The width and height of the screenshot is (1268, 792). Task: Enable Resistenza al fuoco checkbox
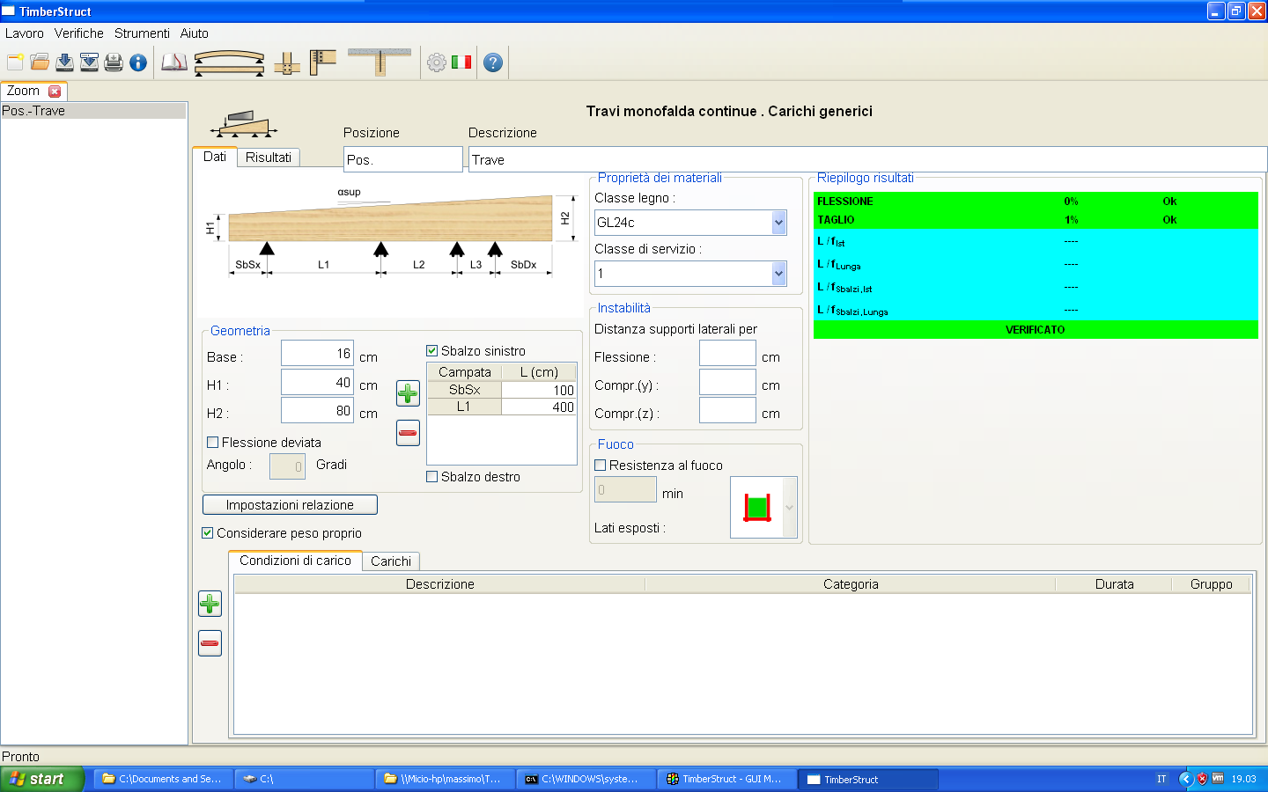pos(601,466)
